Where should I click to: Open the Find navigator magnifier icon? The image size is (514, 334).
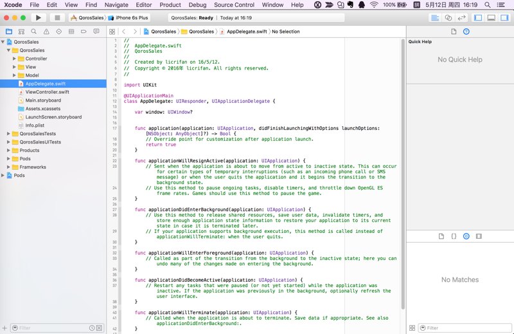(x=33, y=32)
